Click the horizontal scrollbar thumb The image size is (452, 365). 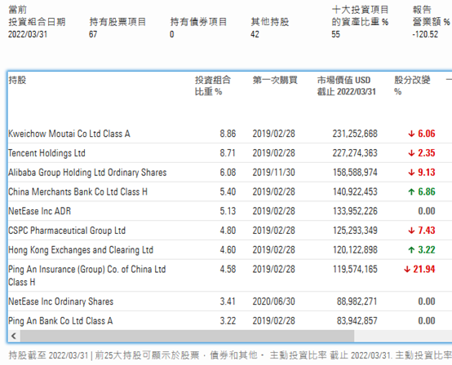187,336
